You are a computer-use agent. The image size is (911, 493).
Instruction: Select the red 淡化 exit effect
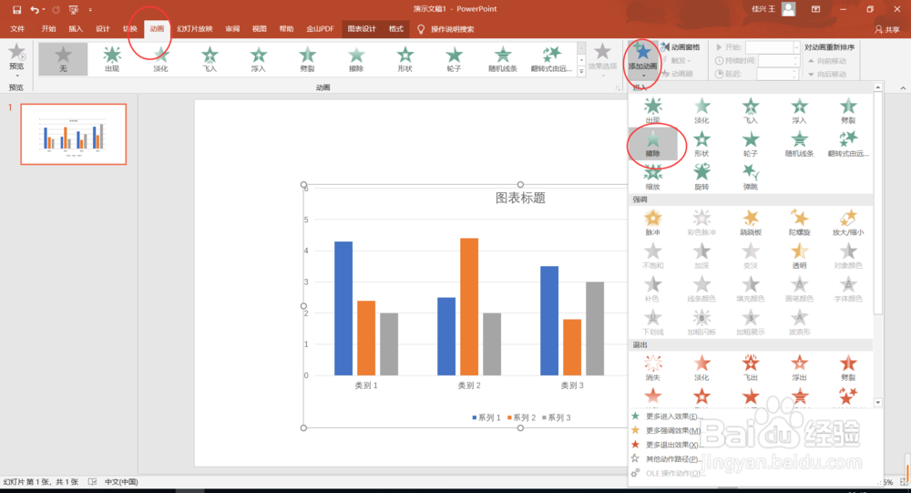[x=701, y=368]
